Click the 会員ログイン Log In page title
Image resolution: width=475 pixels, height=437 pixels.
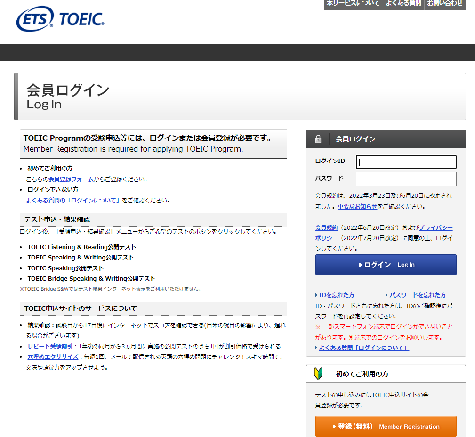click(x=68, y=97)
